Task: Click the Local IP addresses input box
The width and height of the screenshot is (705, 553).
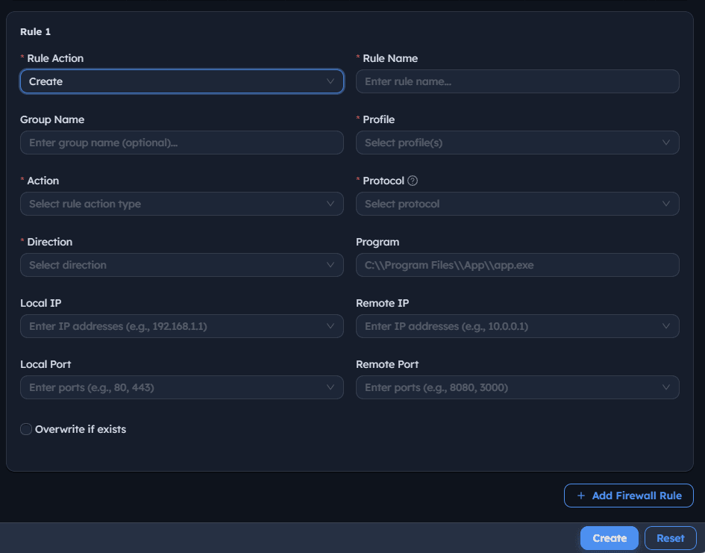Action: pyautogui.click(x=181, y=326)
